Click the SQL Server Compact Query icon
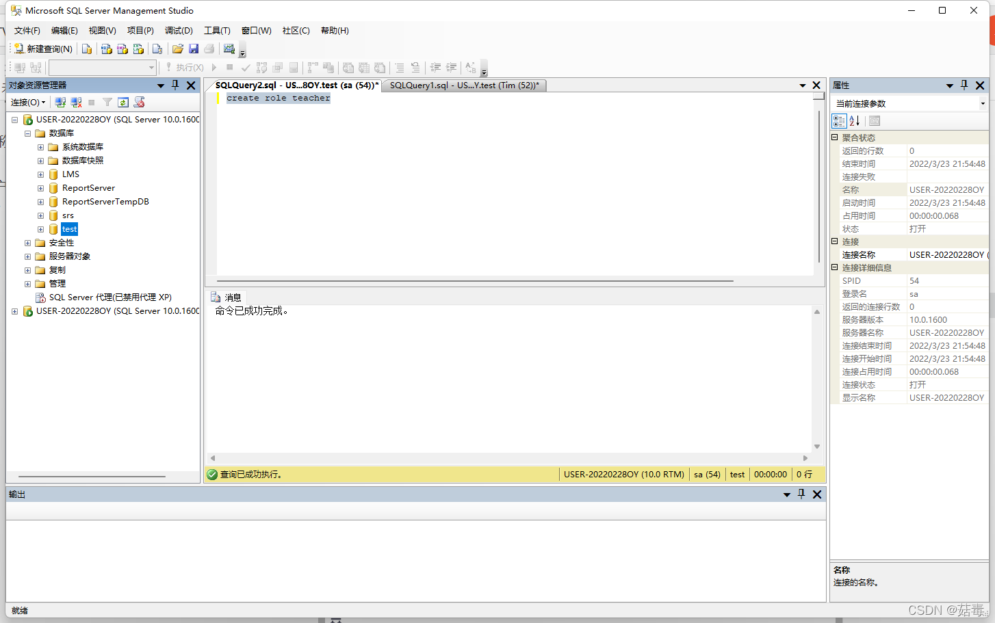This screenshot has width=995, height=623. [157, 49]
